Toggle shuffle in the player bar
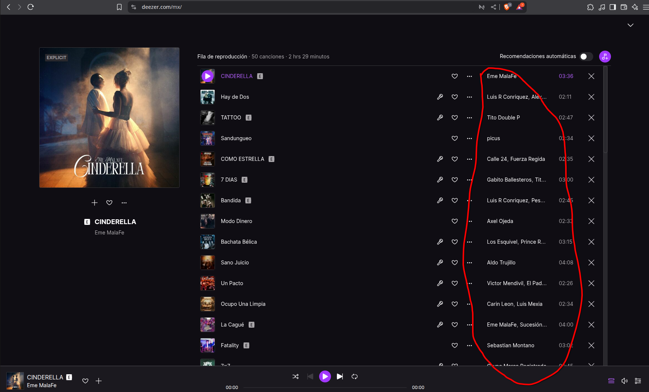 [296, 376]
